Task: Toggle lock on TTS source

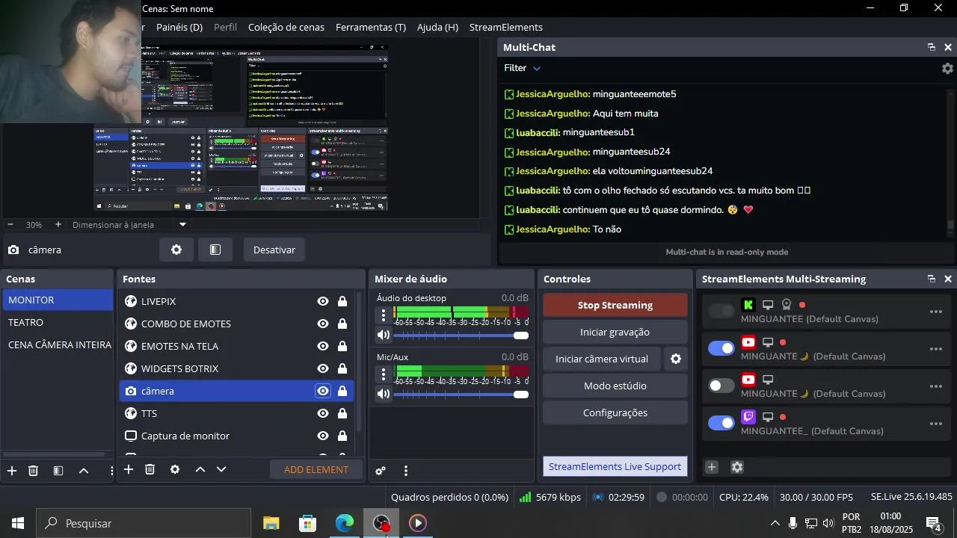Action: [342, 413]
